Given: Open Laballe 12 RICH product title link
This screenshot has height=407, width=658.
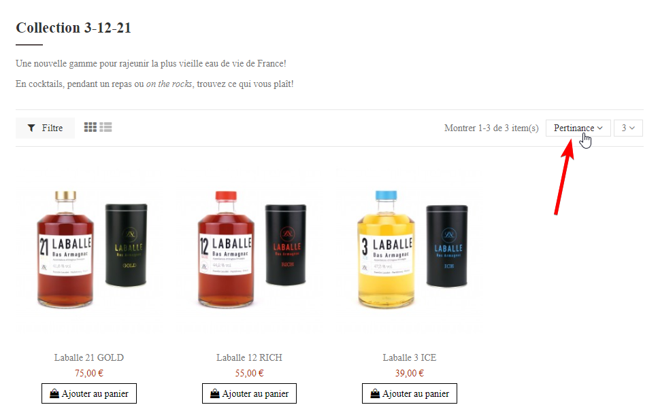Looking at the screenshot, I should 249,357.
